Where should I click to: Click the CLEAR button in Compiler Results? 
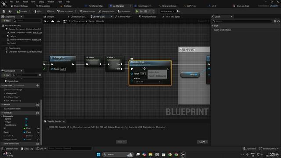pyautogui.click(x=202, y=142)
